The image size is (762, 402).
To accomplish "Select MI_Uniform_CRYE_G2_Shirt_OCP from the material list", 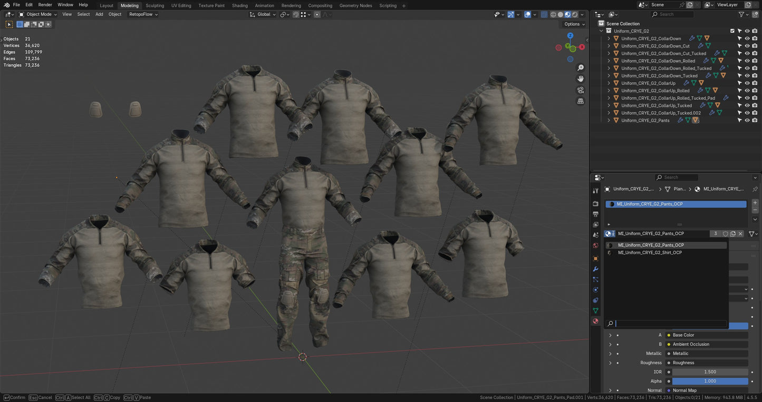I will pyautogui.click(x=650, y=252).
